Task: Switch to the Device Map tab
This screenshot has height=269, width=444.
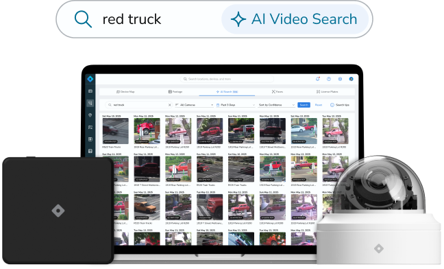Action: click(125, 92)
